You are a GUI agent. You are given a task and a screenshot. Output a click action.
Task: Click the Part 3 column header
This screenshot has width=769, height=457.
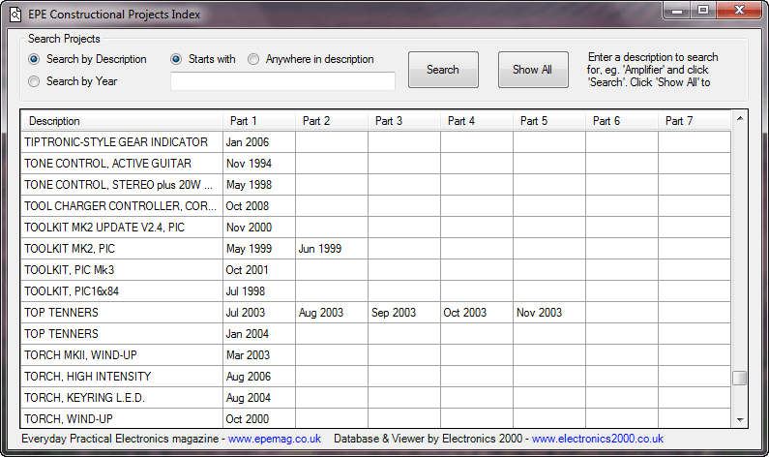[x=404, y=121]
